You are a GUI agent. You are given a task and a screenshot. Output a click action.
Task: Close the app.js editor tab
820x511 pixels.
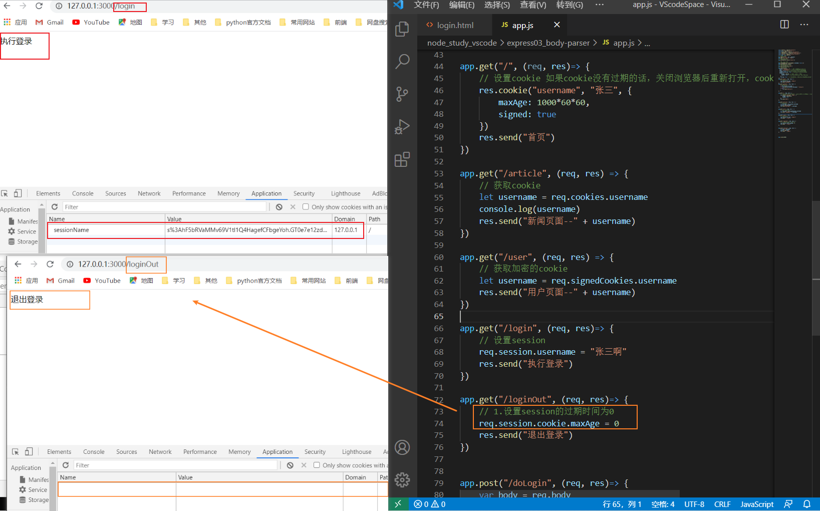coord(557,25)
